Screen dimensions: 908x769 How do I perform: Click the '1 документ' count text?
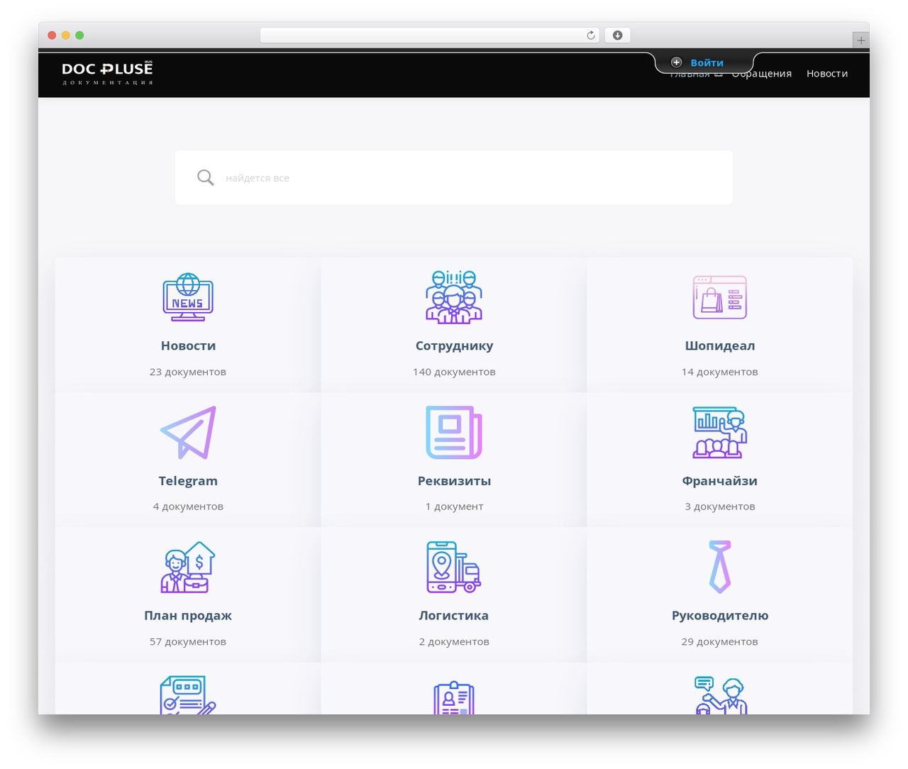coord(454,507)
